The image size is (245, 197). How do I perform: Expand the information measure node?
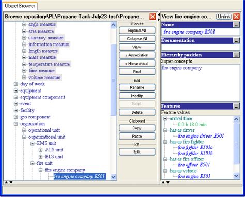point(24,44)
